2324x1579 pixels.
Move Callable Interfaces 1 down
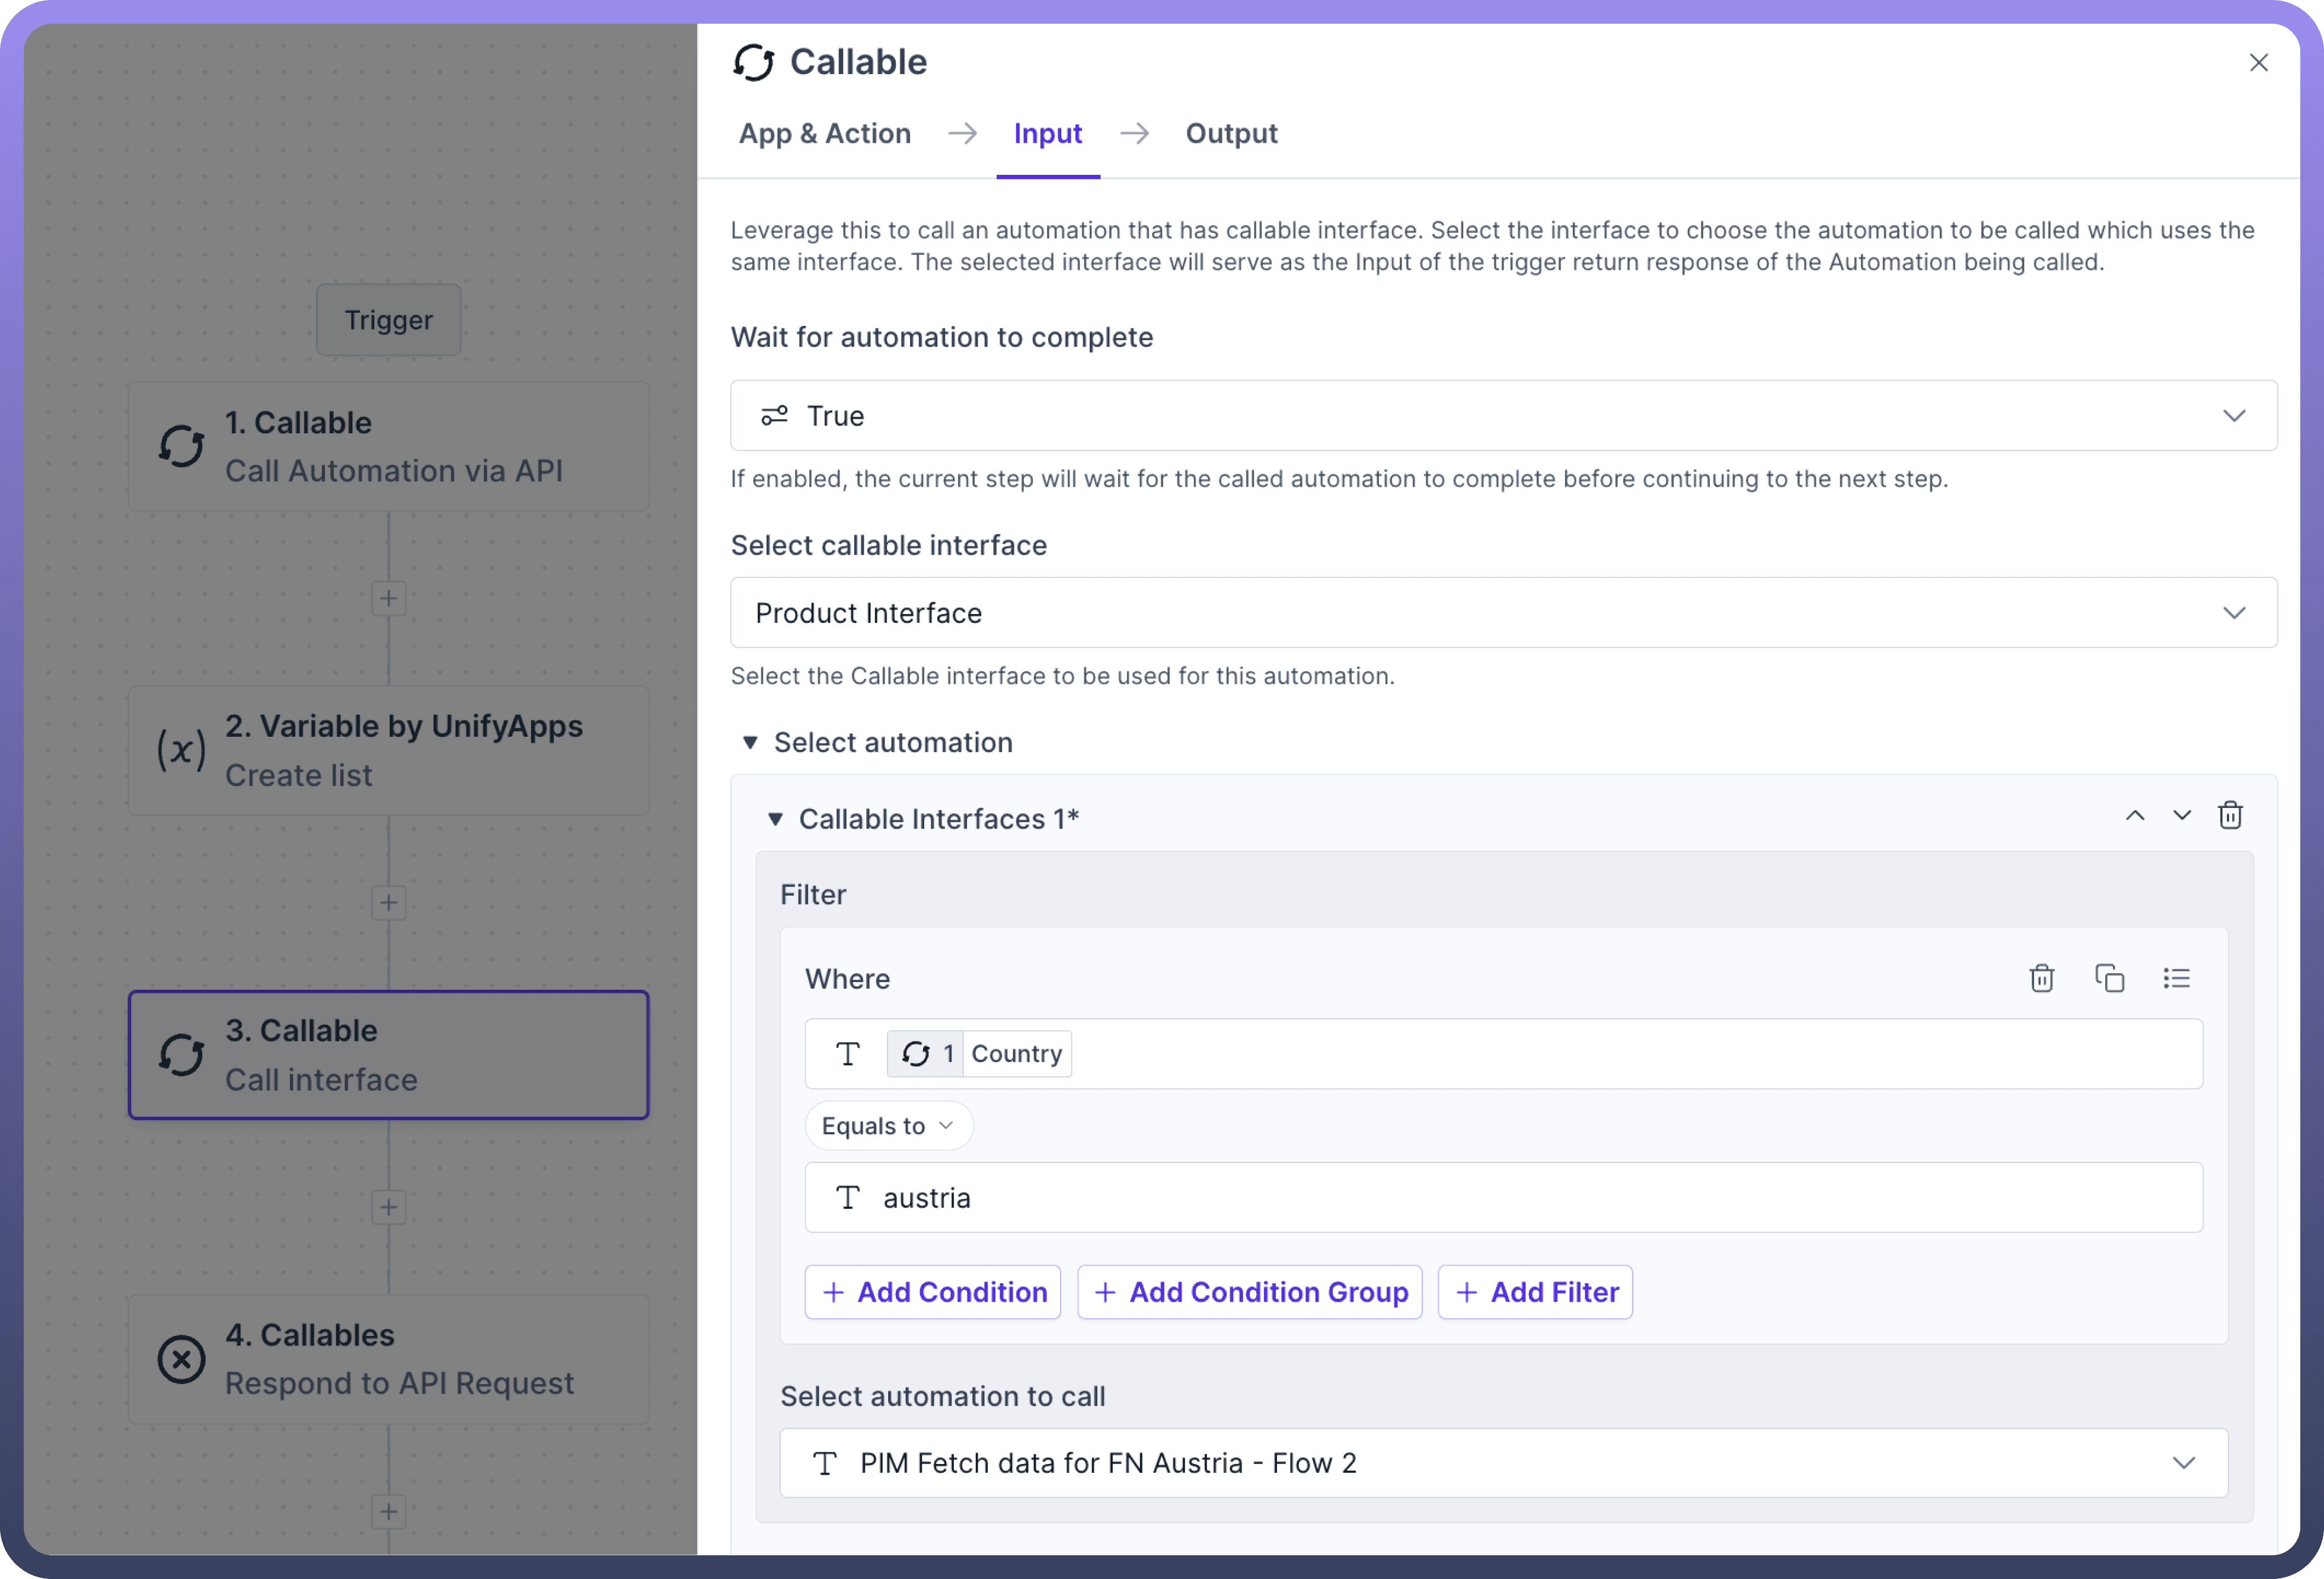click(2182, 816)
